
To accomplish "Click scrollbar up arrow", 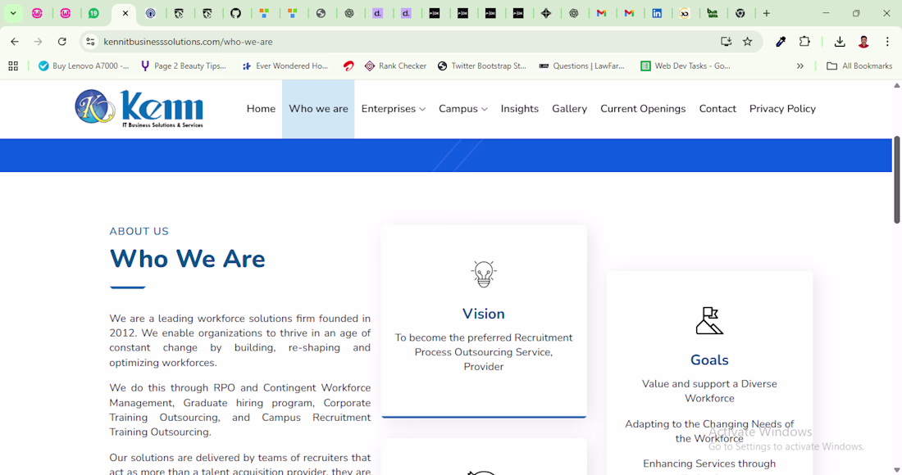I will [x=896, y=85].
